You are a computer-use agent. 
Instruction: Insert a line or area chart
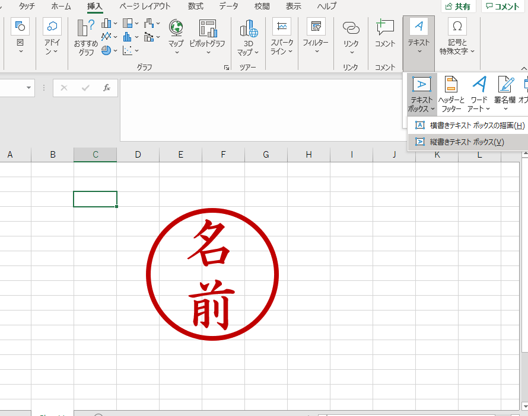pos(106,37)
